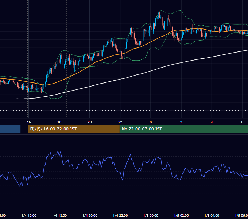
Task: Click the 4 hour label on price chart axis
Action: (x=212, y=122)
